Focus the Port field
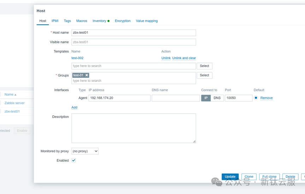The height and width of the screenshot is (194, 305). tap(239, 98)
